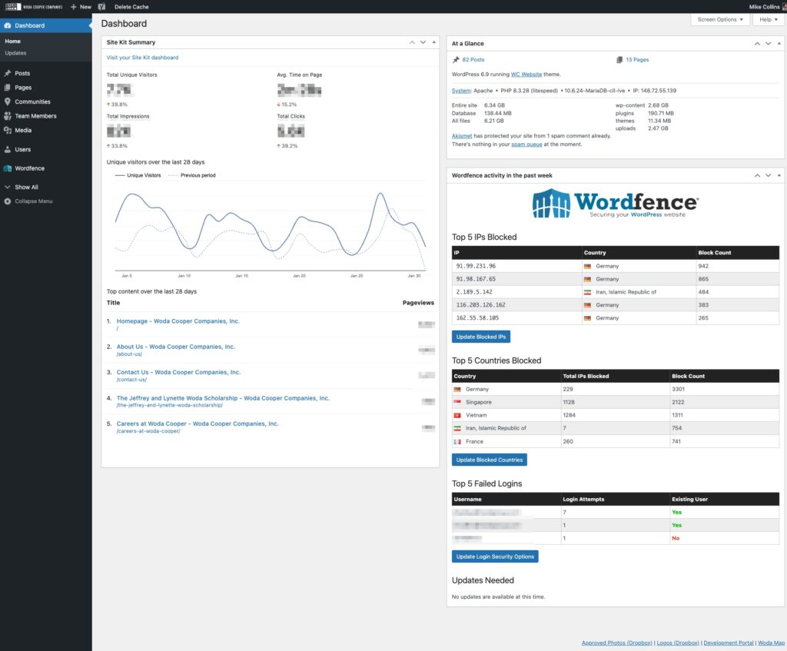Click the Posts pushpin icon in sidebar

point(8,73)
